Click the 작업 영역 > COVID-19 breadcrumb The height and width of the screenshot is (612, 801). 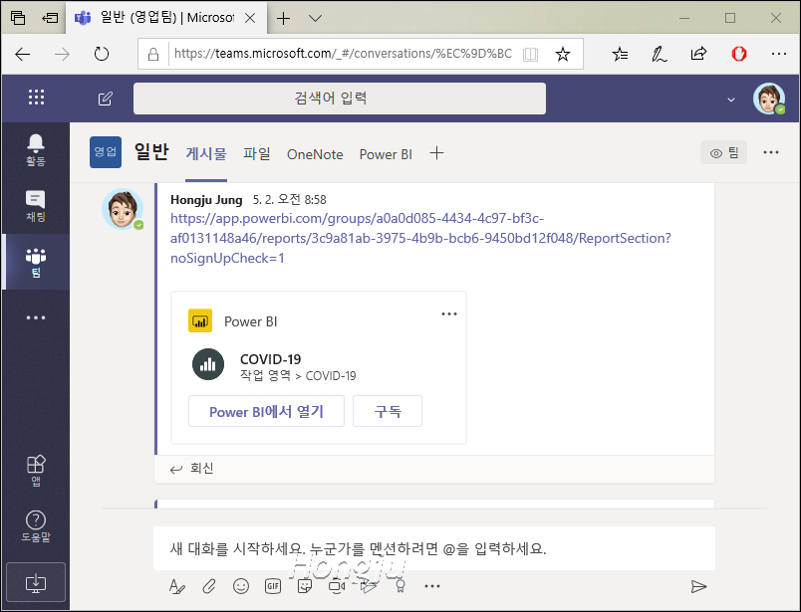[x=298, y=376]
